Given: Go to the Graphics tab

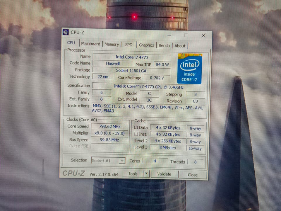Looking at the screenshot, I should (147, 45).
